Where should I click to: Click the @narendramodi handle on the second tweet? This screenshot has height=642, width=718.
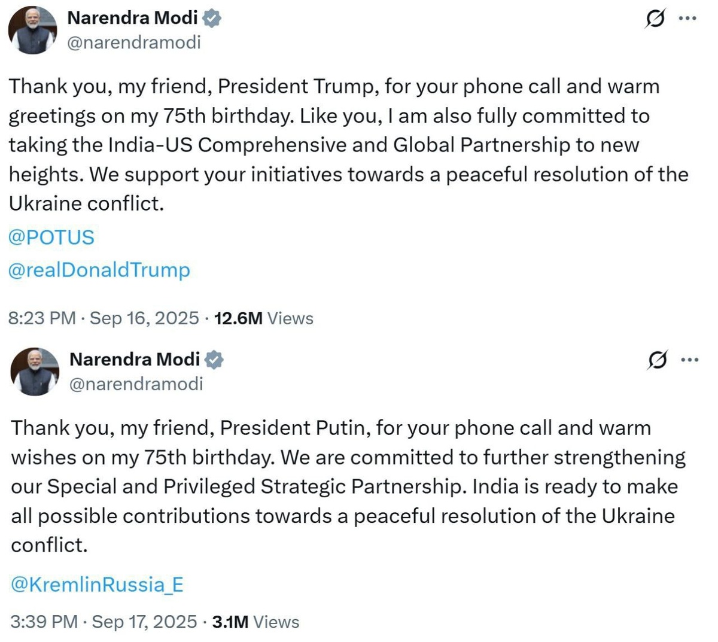(x=136, y=384)
